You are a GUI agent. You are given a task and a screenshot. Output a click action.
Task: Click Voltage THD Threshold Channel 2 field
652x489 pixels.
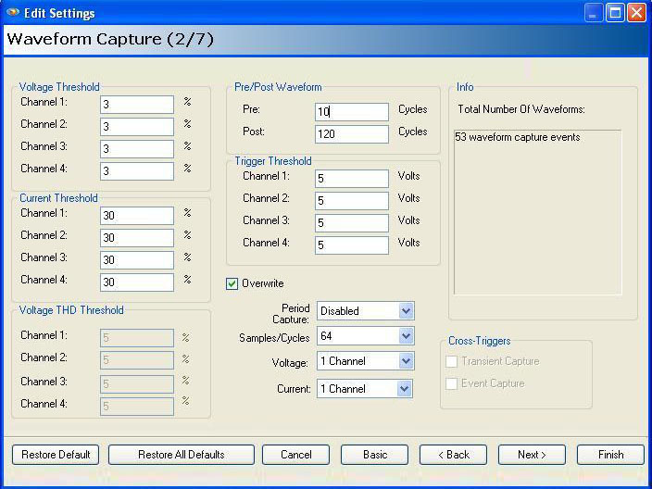pyautogui.click(x=137, y=360)
